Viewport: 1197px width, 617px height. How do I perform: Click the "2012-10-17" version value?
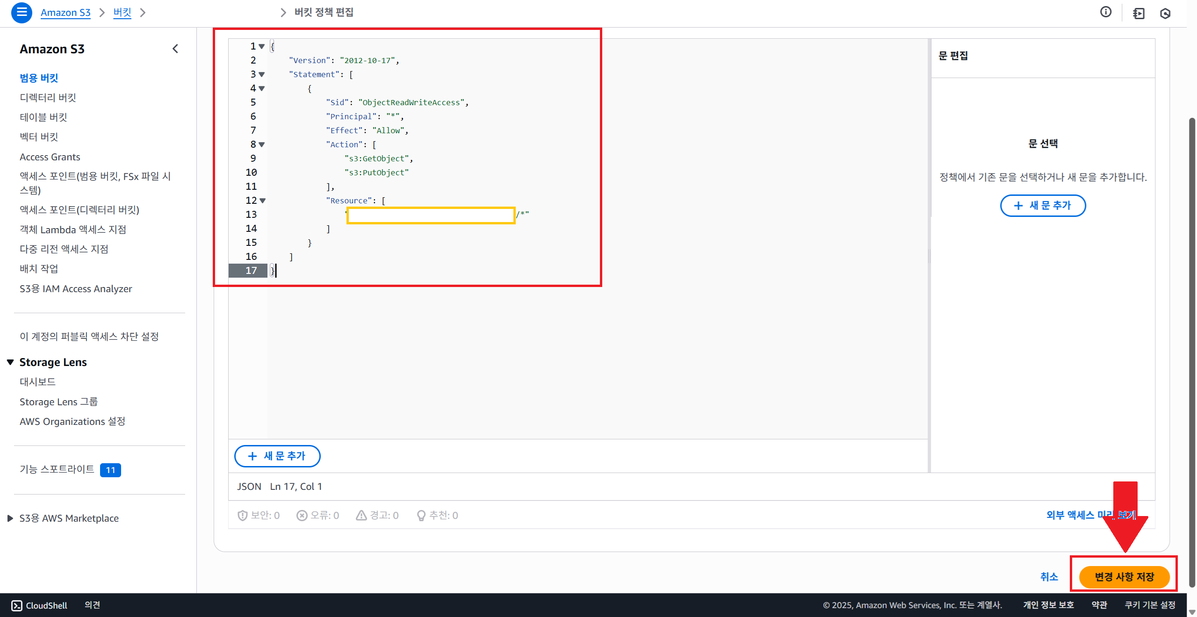point(368,60)
